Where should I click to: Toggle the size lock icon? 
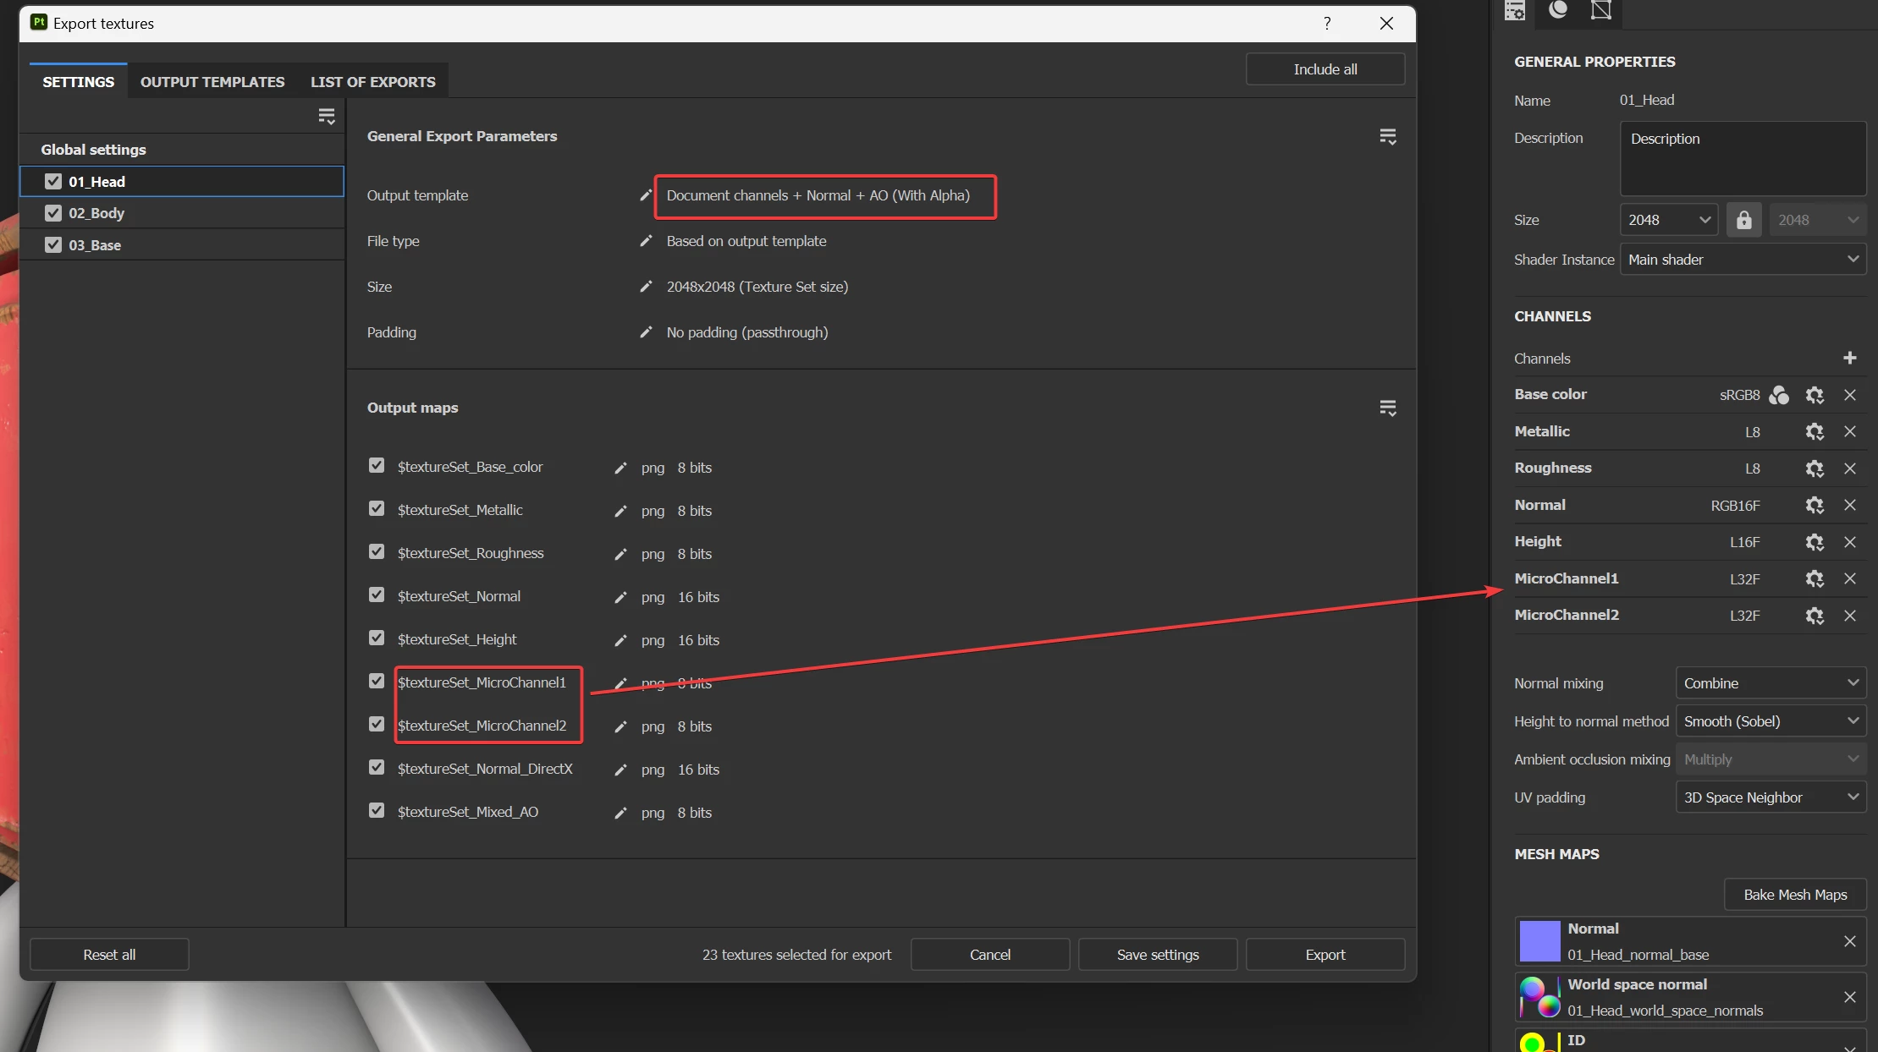tap(1743, 220)
